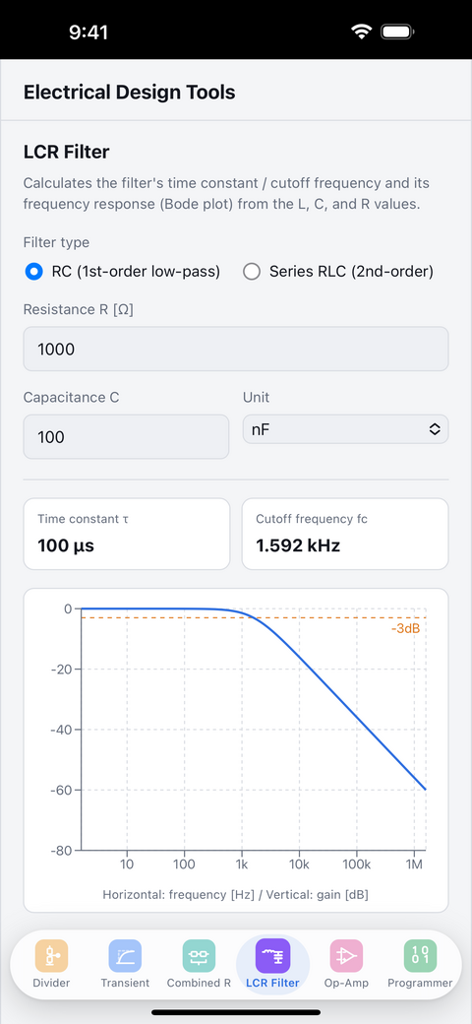The width and height of the screenshot is (472, 1024).
Task: Tap the 1.592 kHz value
Action: pyautogui.click(x=298, y=545)
